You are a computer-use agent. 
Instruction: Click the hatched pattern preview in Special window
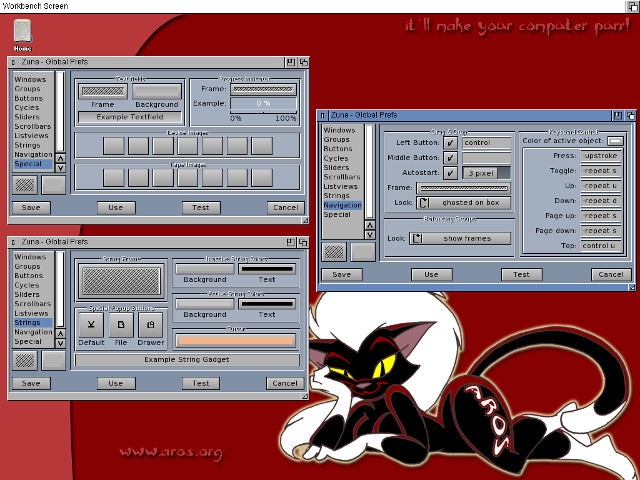coord(25,185)
